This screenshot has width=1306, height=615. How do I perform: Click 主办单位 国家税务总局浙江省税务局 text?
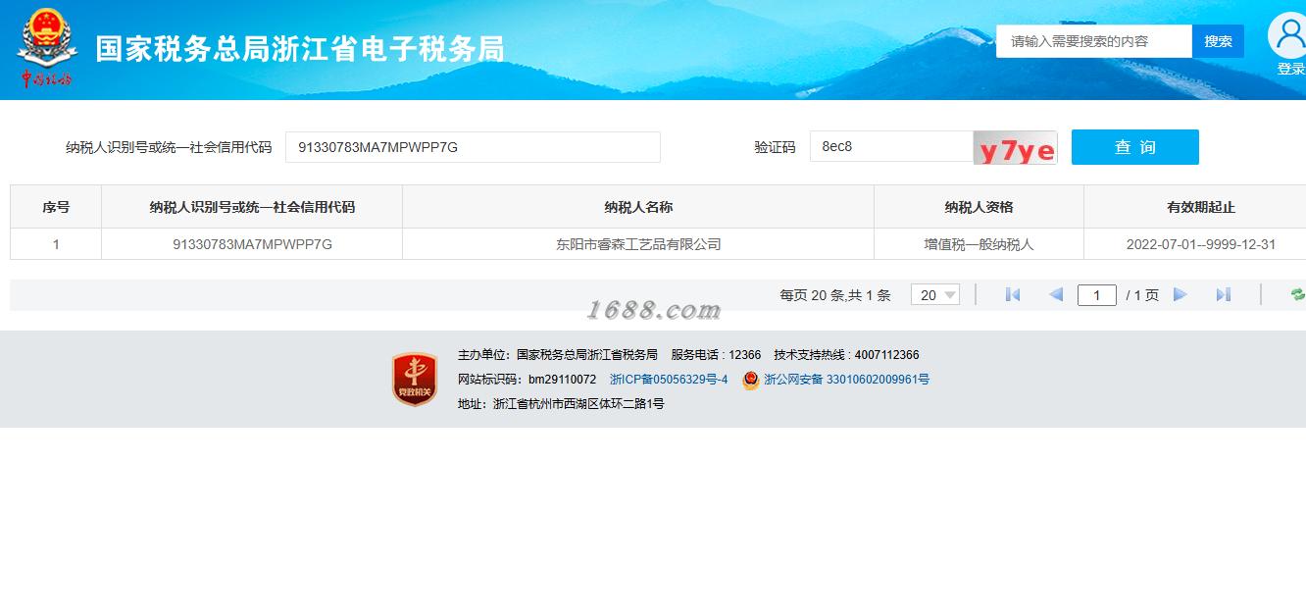coord(558,355)
